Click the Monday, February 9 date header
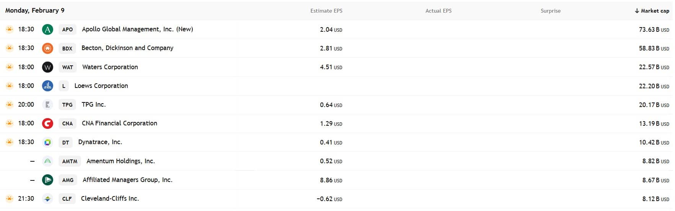 click(x=35, y=10)
